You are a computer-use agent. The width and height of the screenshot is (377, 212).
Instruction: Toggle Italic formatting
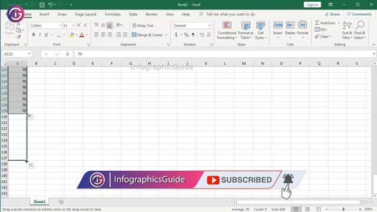(x=40, y=35)
